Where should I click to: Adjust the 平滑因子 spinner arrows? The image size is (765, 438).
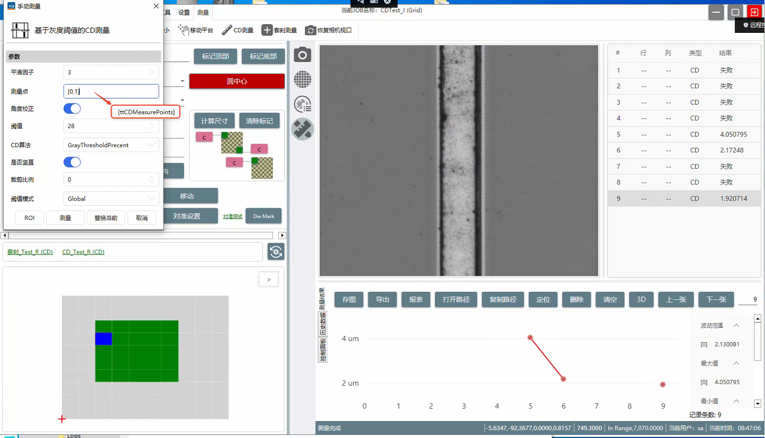[x=151, y=72]
